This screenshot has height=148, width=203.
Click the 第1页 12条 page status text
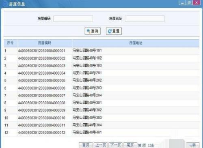146,146
